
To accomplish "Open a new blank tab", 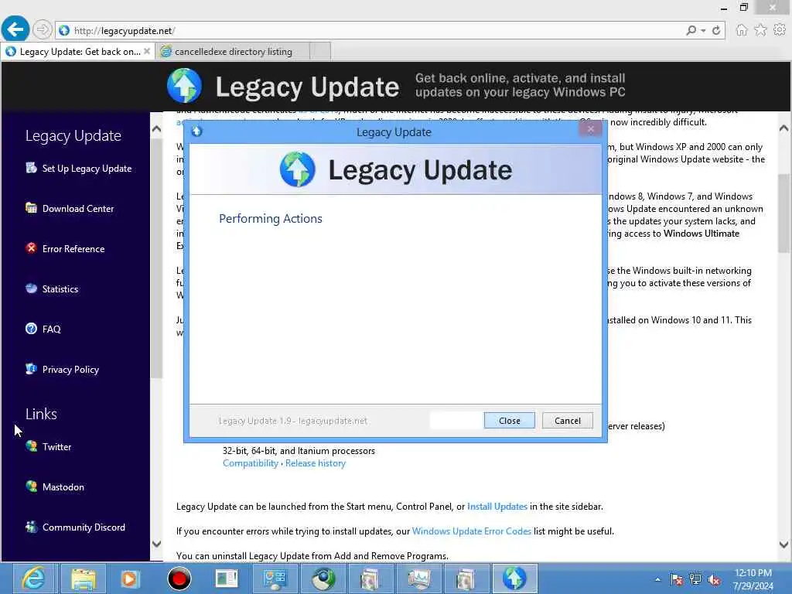I will (x=319, y=52).
